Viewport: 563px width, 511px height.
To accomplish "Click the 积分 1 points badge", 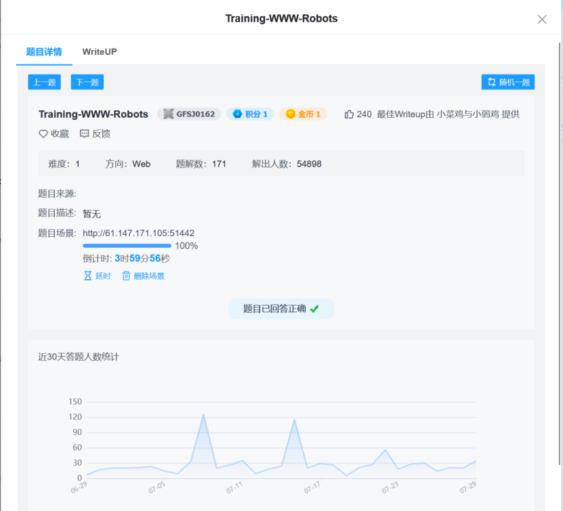I will [250, 114].
